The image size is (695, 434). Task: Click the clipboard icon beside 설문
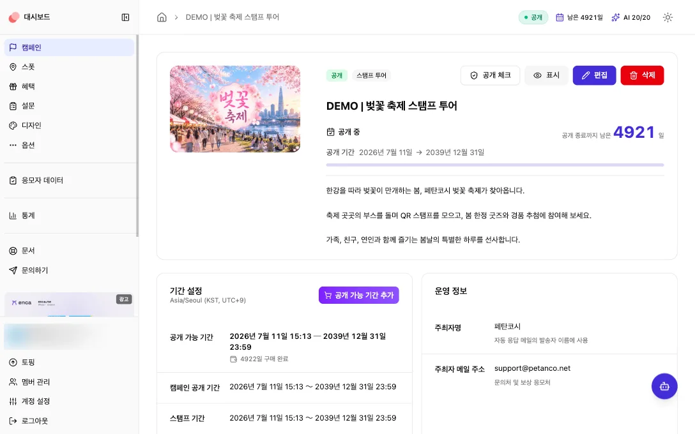pos(13,106)
